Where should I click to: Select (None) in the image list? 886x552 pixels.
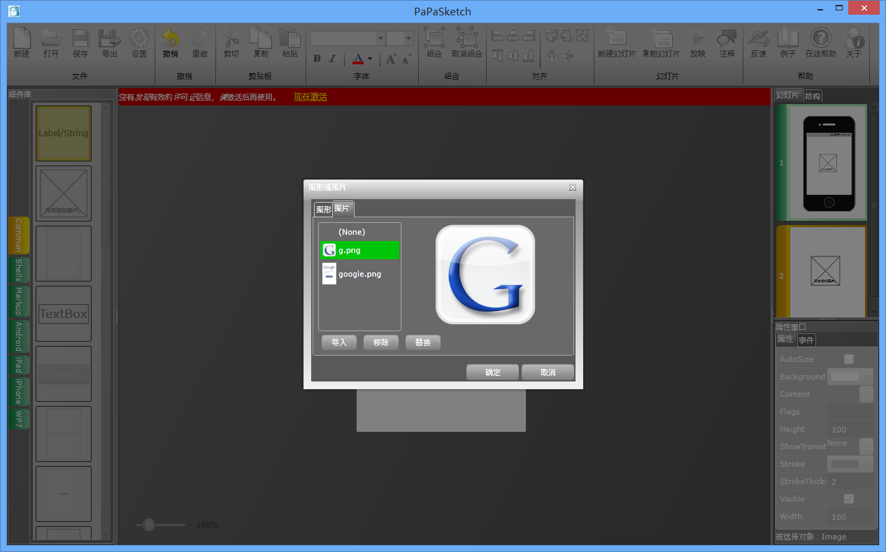click(360, 232)
